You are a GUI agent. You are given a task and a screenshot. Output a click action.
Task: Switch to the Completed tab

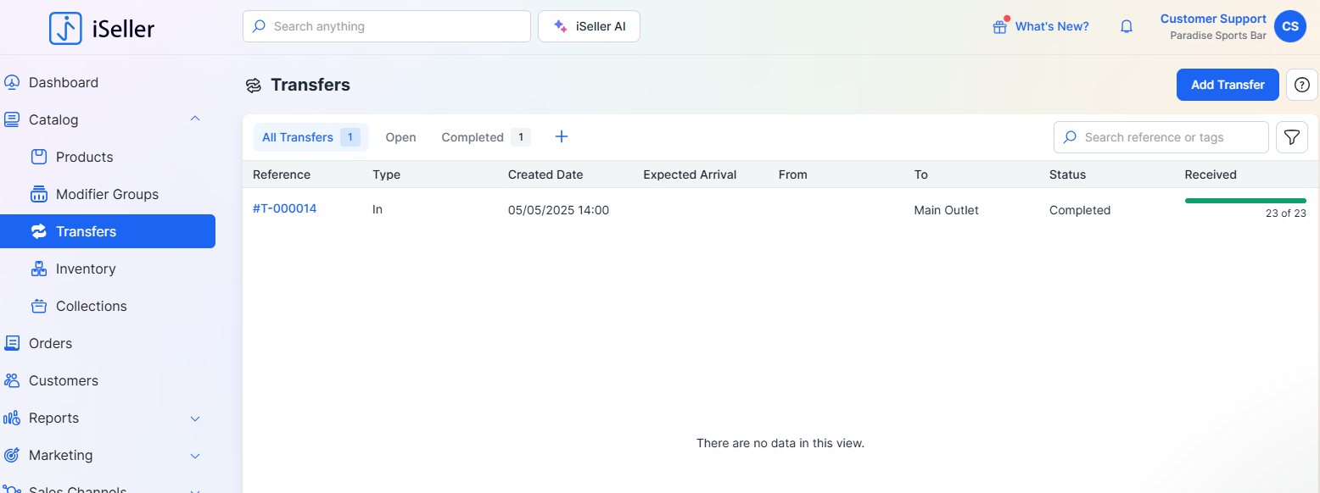click(473, 137)
